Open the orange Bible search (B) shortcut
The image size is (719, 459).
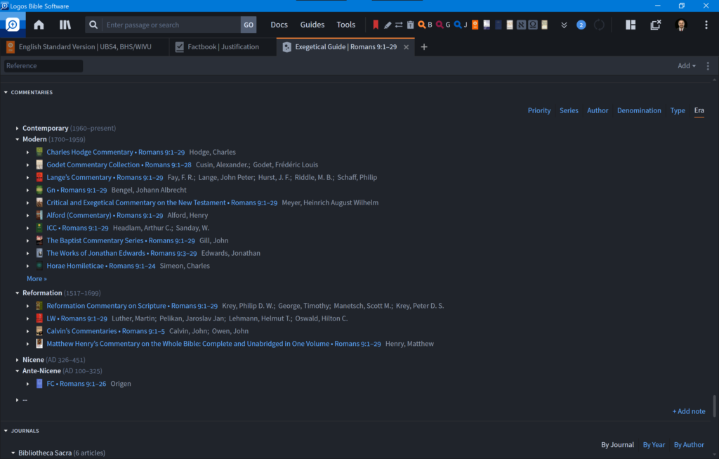(x=425, y=25)
